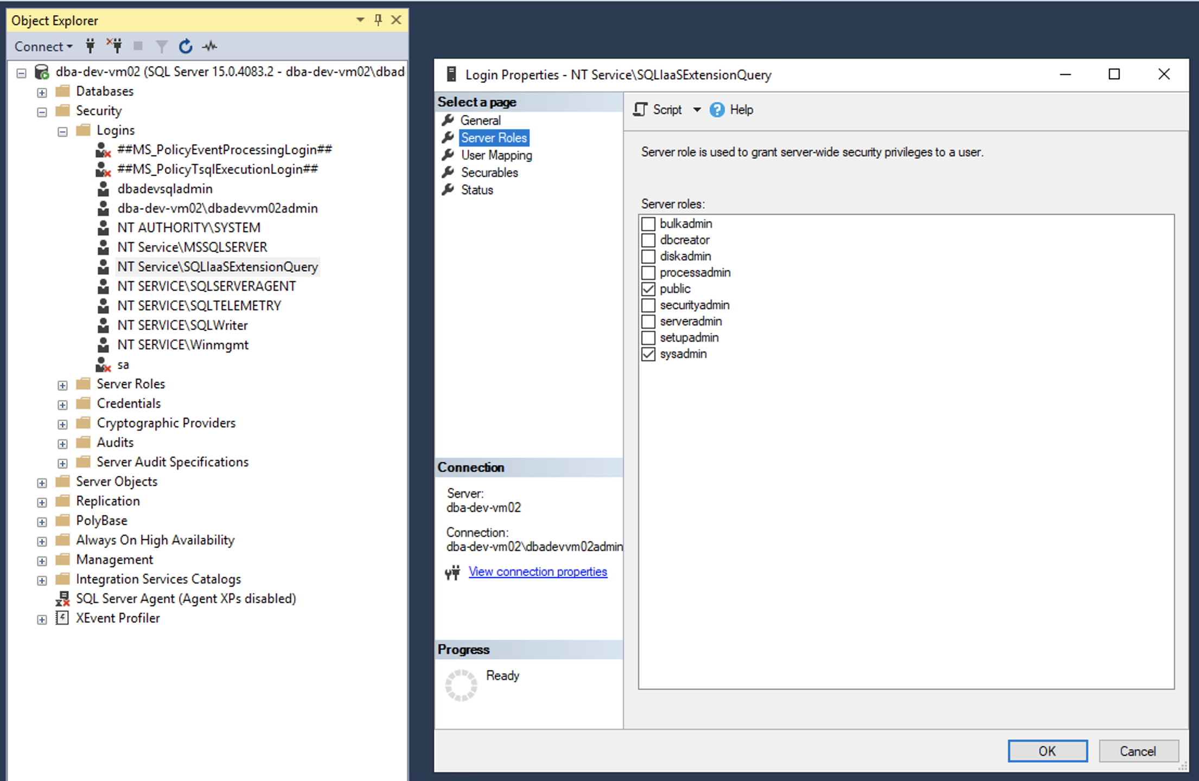This screenshot has height=781, width=1199.
Task: Click the Disconnect icon in Object Explorer toolbar
Action: pyautogui.click(x=114, y=46)
